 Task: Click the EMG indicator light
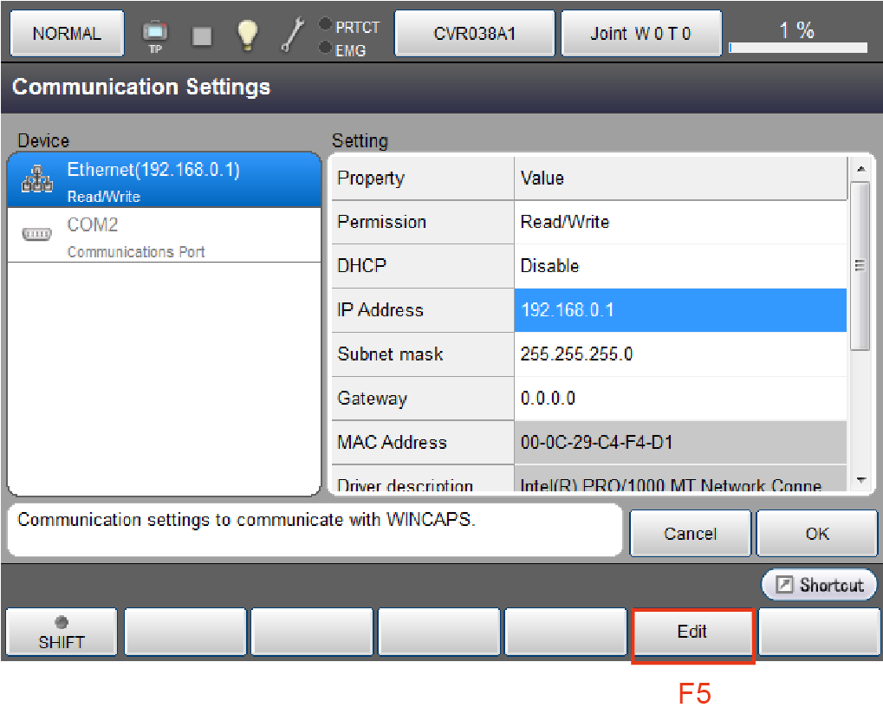(326, 49)
